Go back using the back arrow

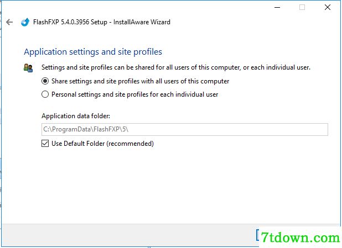(x=9, y=22)
